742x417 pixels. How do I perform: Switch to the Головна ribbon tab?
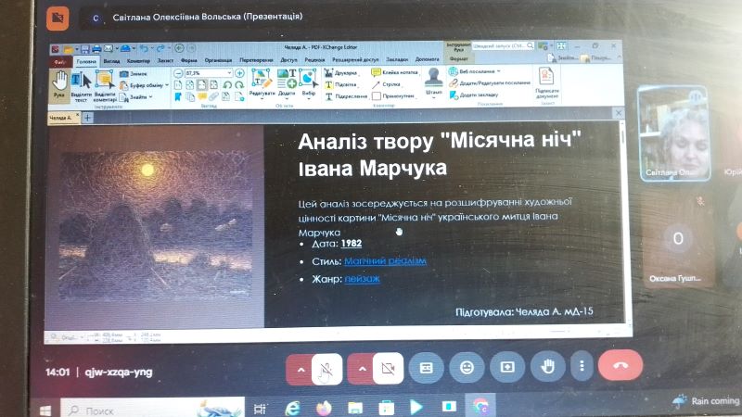click(86, 61)
